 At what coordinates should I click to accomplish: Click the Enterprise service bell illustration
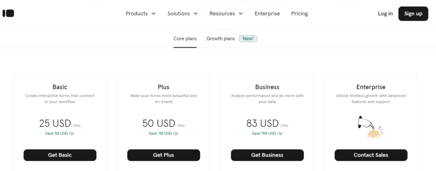click(x=370, y=127)
